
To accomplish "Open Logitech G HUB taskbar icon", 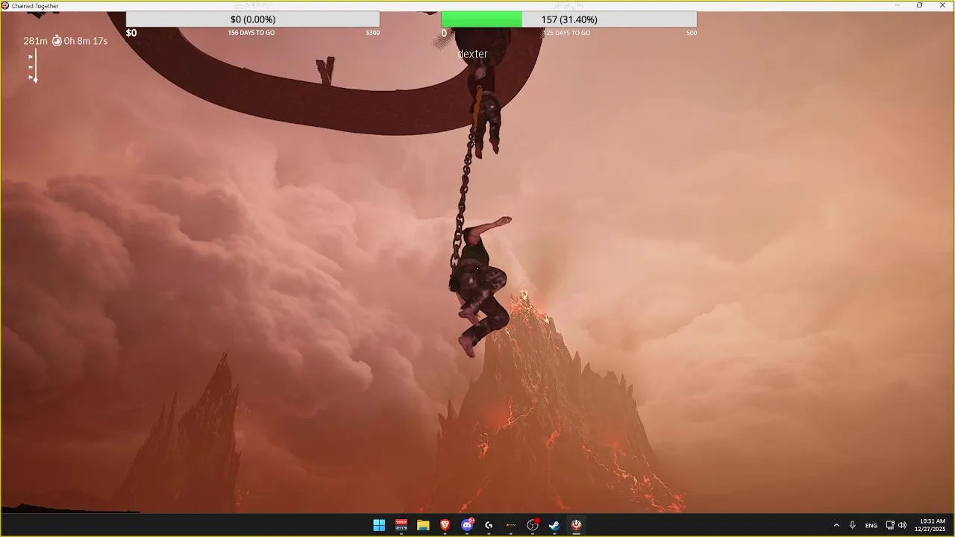I will coord(489,525).
